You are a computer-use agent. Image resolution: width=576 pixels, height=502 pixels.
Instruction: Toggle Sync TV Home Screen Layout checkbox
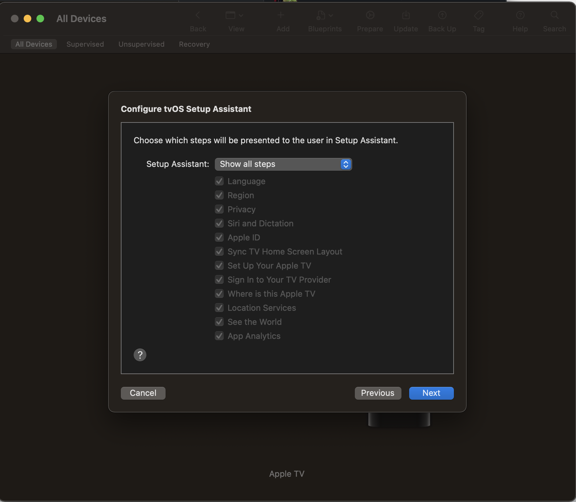pyautogui.click(x=219, y=252)
